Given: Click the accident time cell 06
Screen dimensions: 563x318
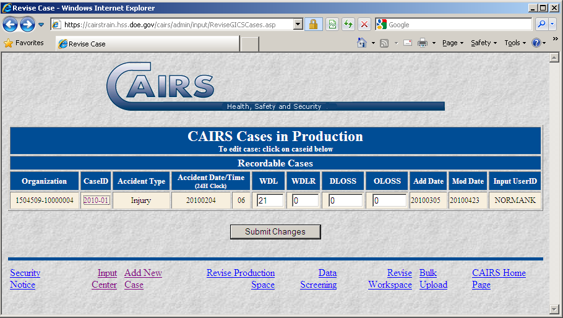Looking at the screenshot, I should coord(241,200).
